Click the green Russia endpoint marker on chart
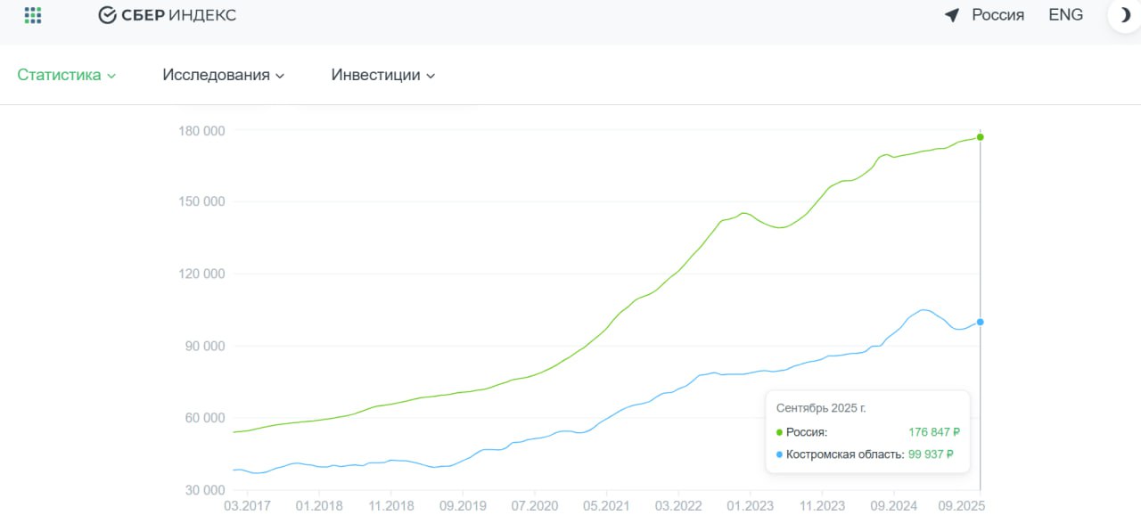 point(980,137)
